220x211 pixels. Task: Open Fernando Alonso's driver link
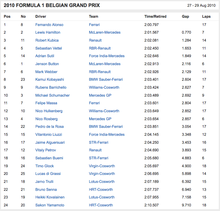coord(49,24)
